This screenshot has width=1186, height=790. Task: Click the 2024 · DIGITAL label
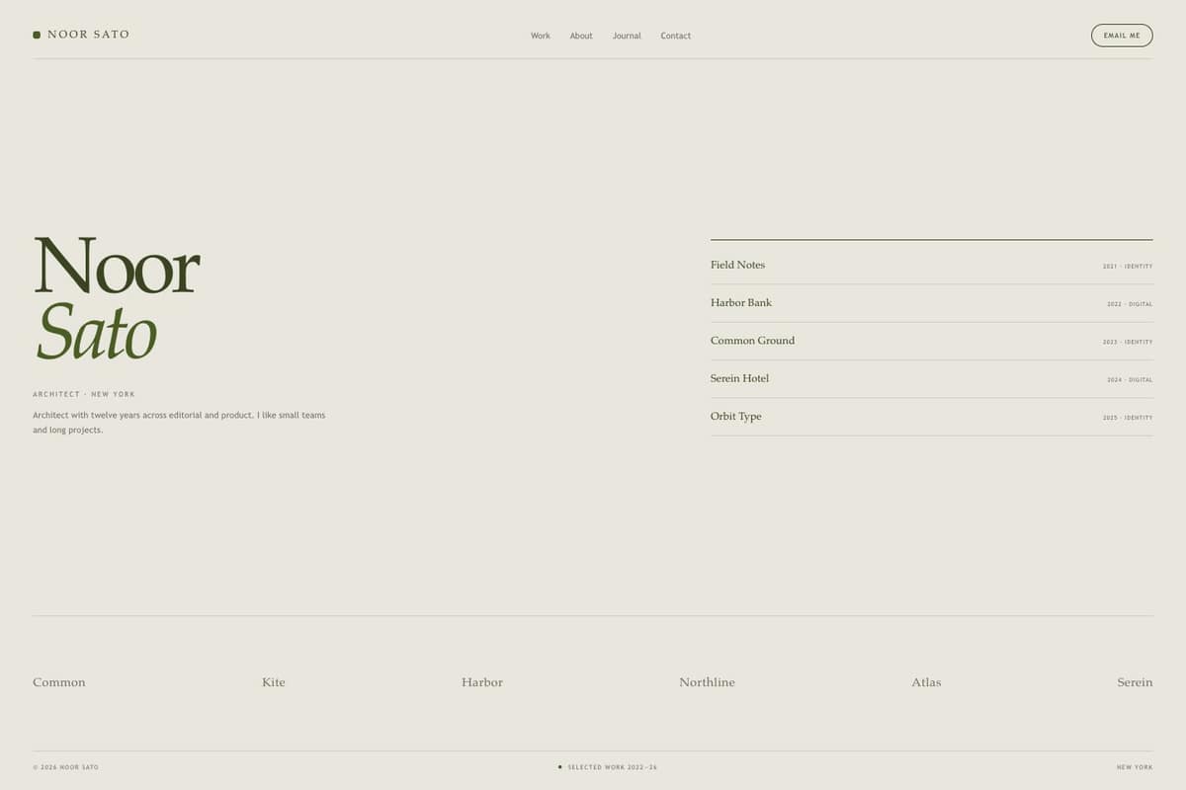pyautogui.click(x=1130, y=380)
